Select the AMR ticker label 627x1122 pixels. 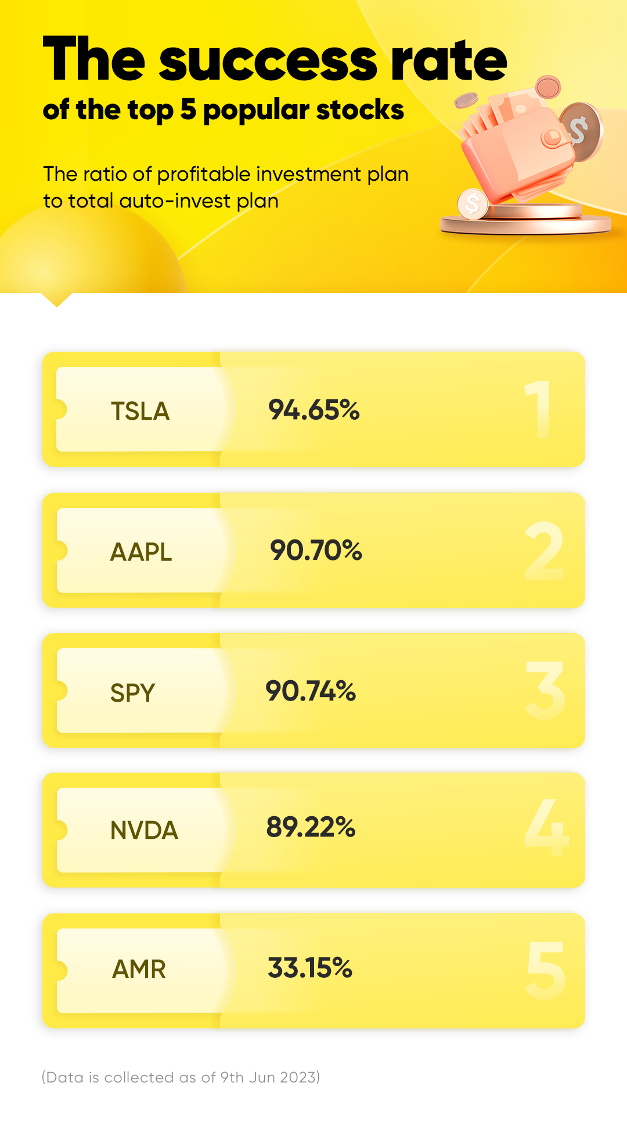coord(139,969)
